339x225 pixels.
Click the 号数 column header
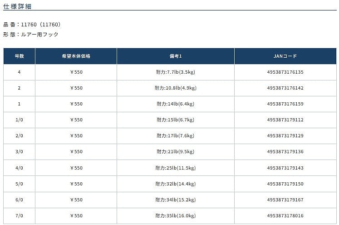point(19,56)
